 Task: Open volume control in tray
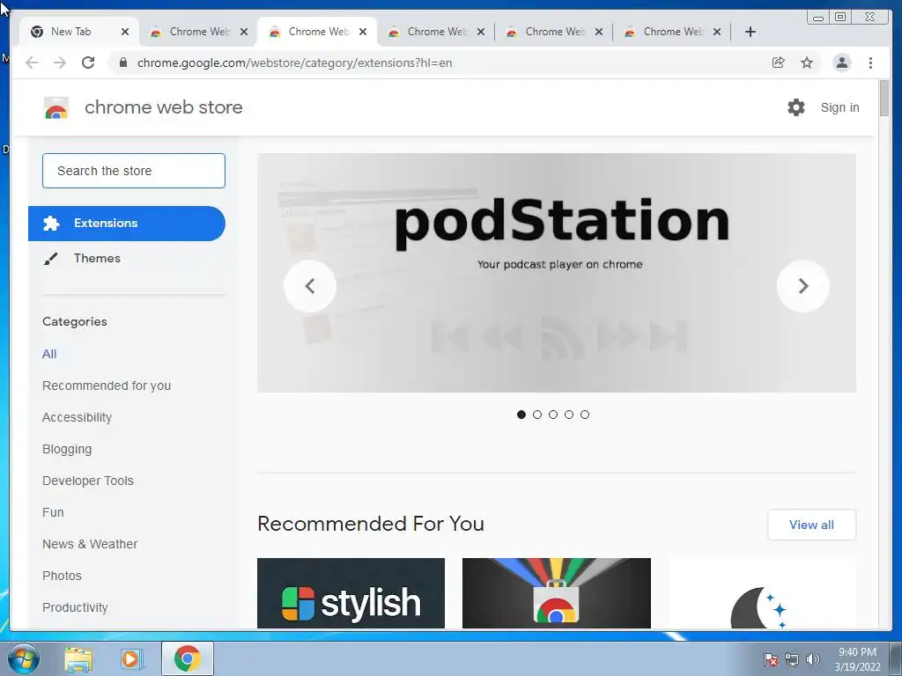pyautogui.click(x=813, y=659)
